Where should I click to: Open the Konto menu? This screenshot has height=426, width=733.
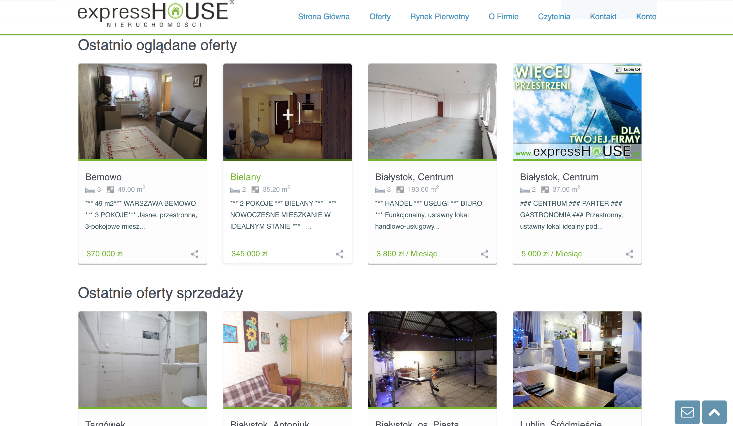click(x=646, y=17)
